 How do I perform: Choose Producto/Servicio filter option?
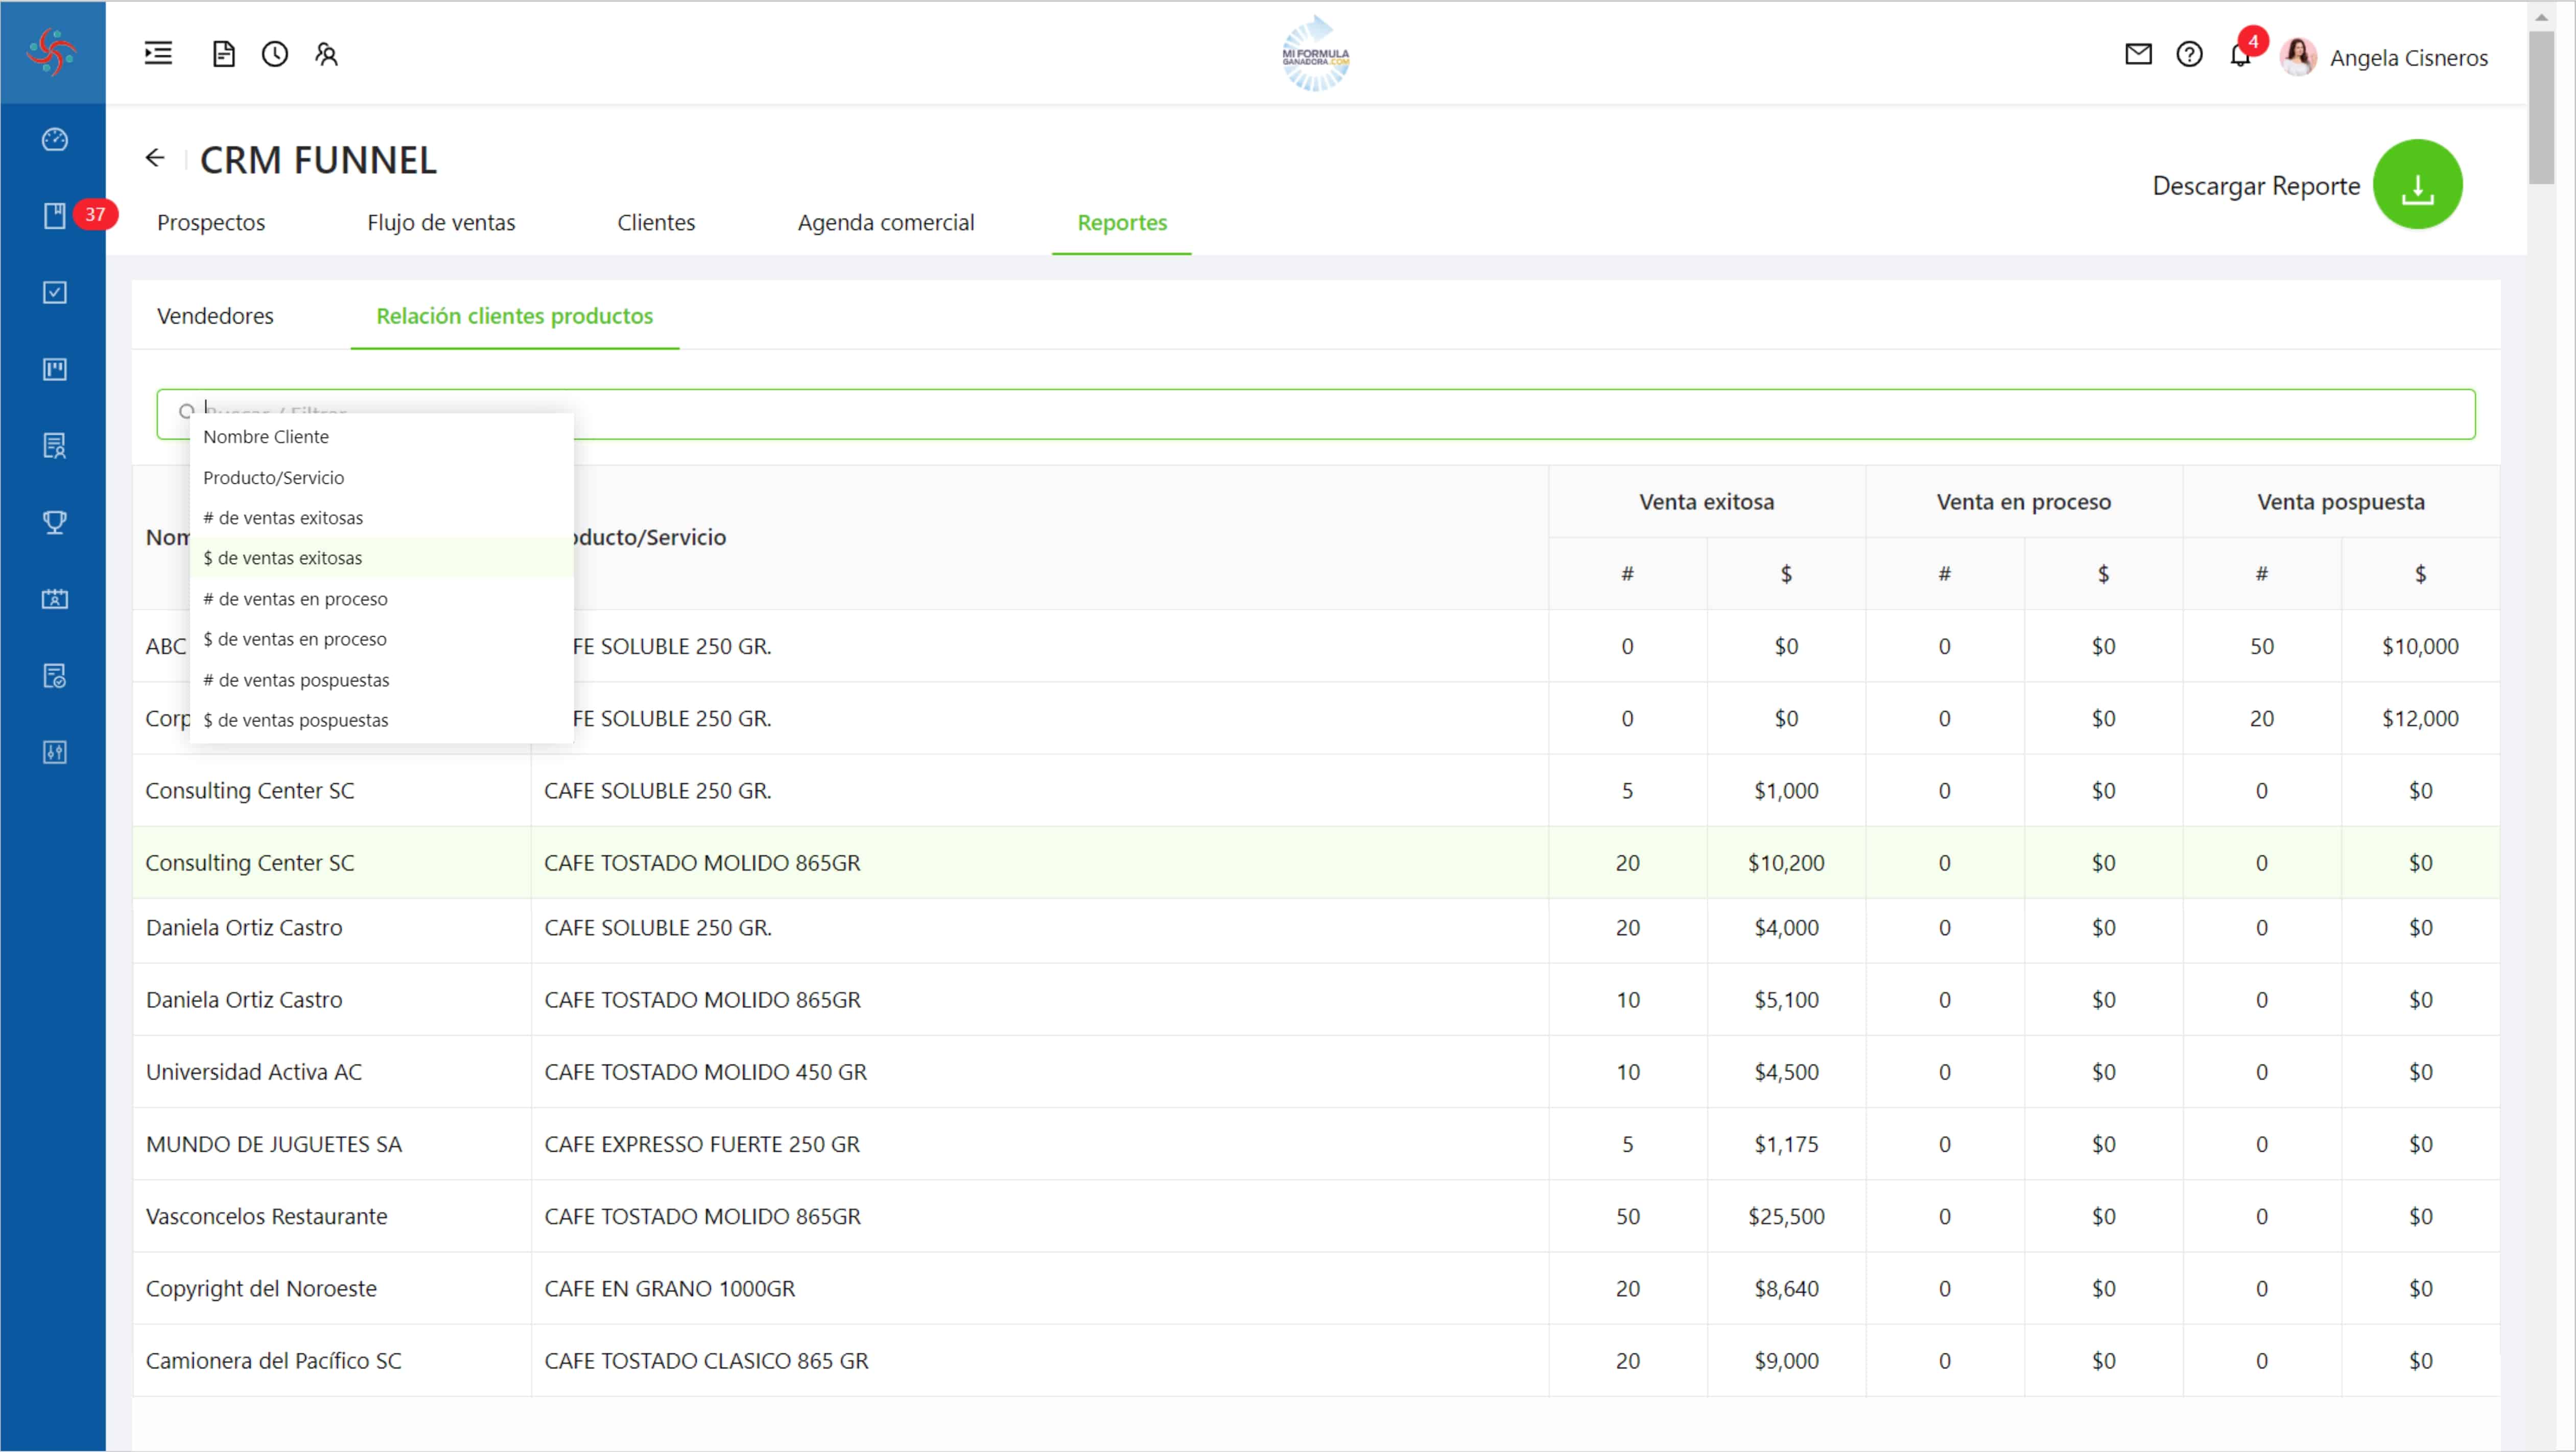(x=381, y=477)
